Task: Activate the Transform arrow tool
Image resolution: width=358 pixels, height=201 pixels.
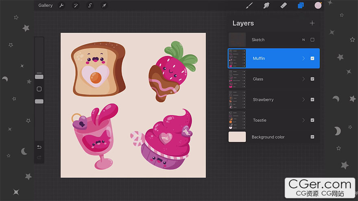Action: point(104,6)
